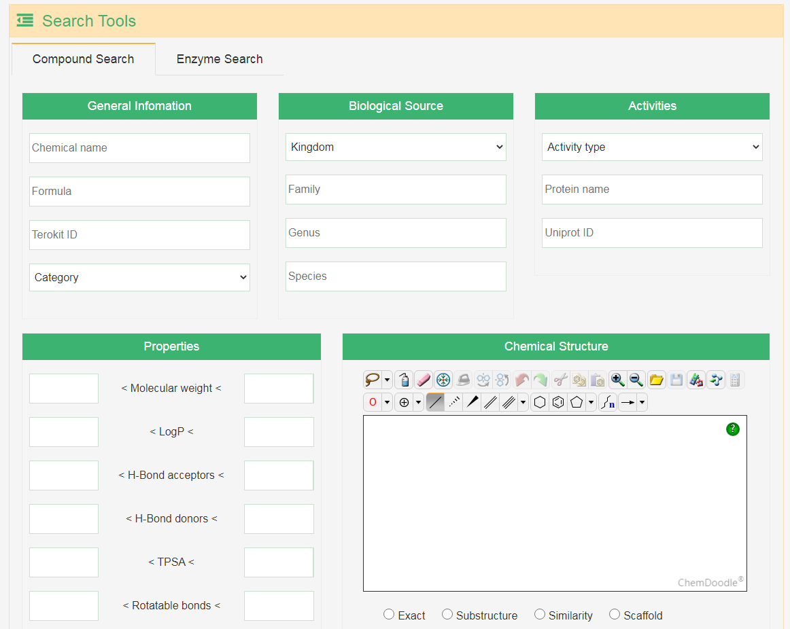Select the double bond tool
This screenshot has height=629, width=790.
490,402
